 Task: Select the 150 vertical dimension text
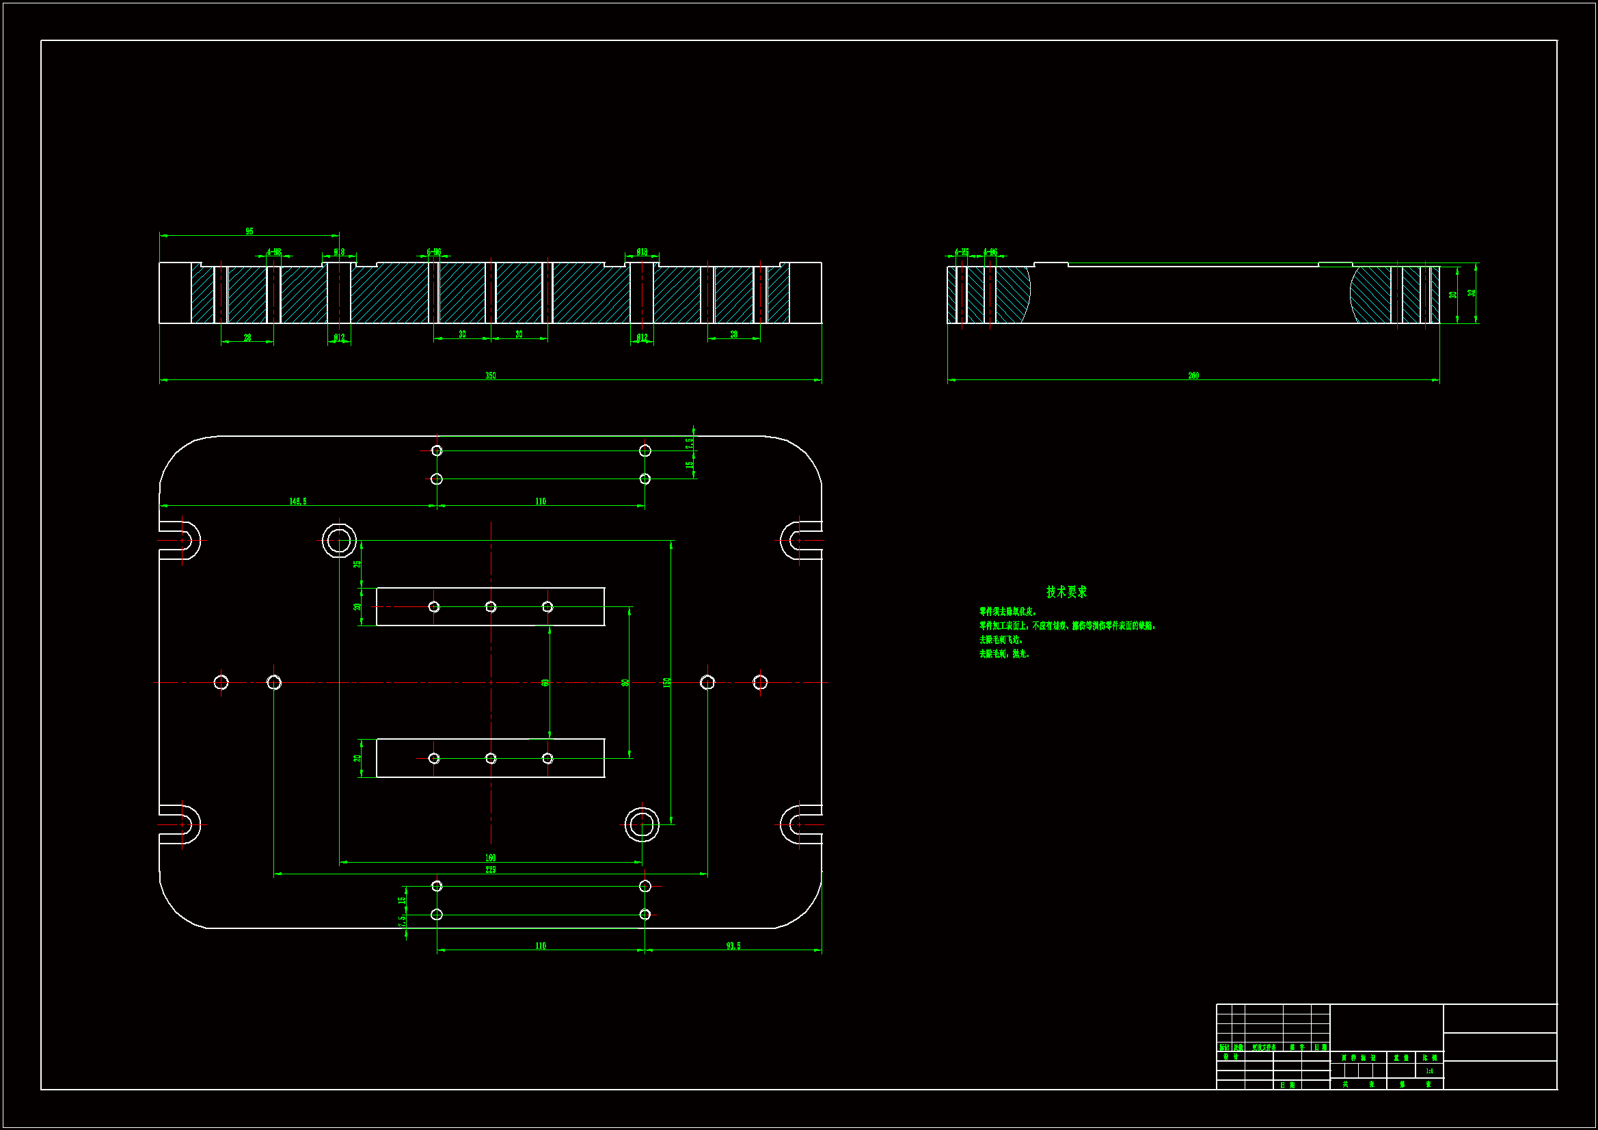point(667,682)
